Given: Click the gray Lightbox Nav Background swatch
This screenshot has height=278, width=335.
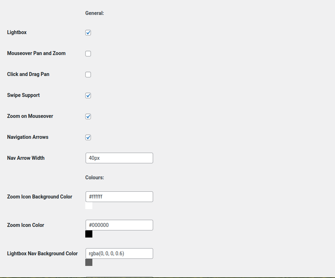Looking at the screenshot, I should tap(89, 262).
